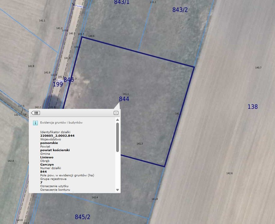Click elevation point 141.1 above label 844

pos(125,94)
